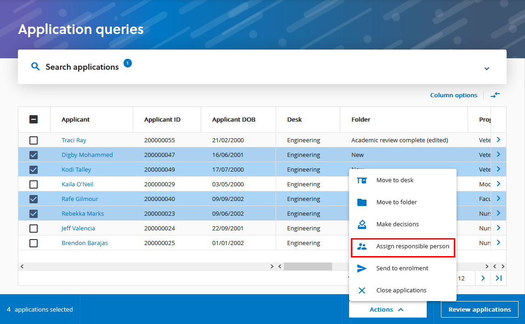Open applicant Rafe Gilmour link

(x=79, y=199)
